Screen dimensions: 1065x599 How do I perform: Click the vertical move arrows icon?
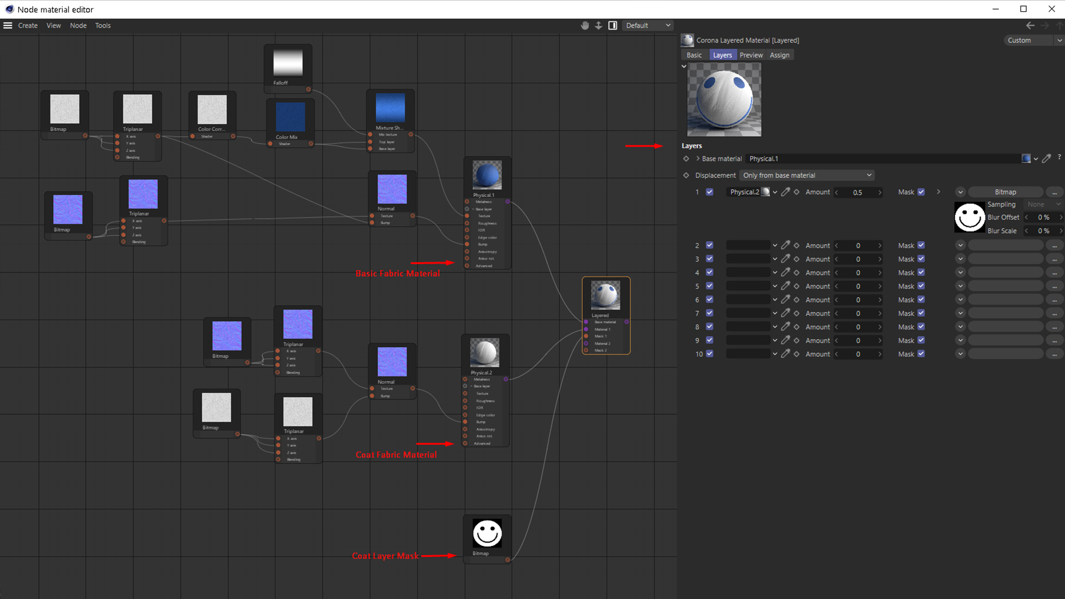pos(599,26)
